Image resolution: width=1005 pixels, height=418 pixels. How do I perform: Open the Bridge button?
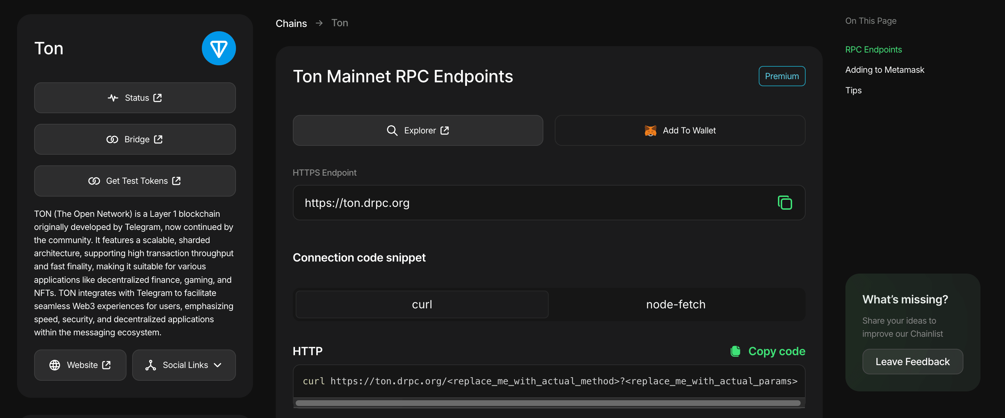click(x=135, y=139)
